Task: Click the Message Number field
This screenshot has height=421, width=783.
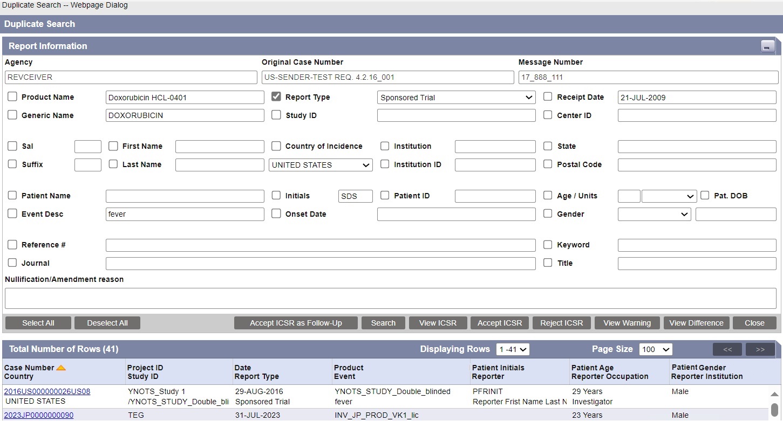Action: [x=648, y=77]
